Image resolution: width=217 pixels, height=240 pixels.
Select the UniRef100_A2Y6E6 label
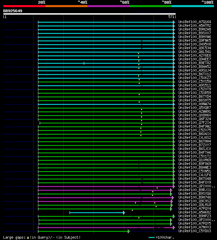coord(195,56)
